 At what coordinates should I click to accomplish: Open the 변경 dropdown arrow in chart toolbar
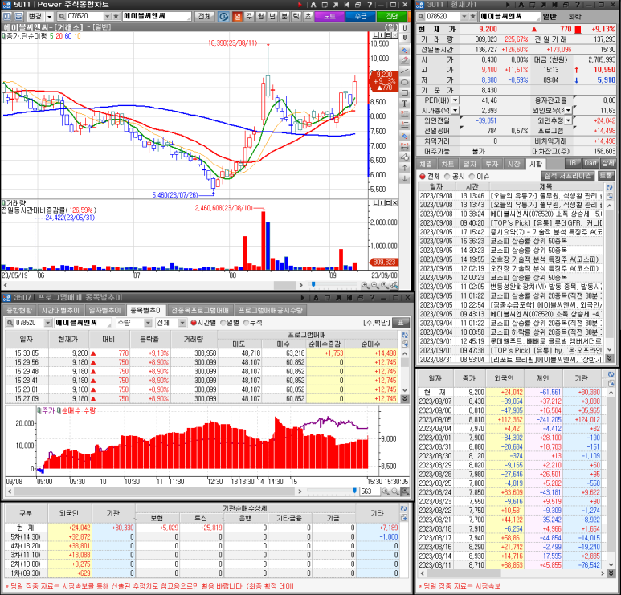[50, 16]
